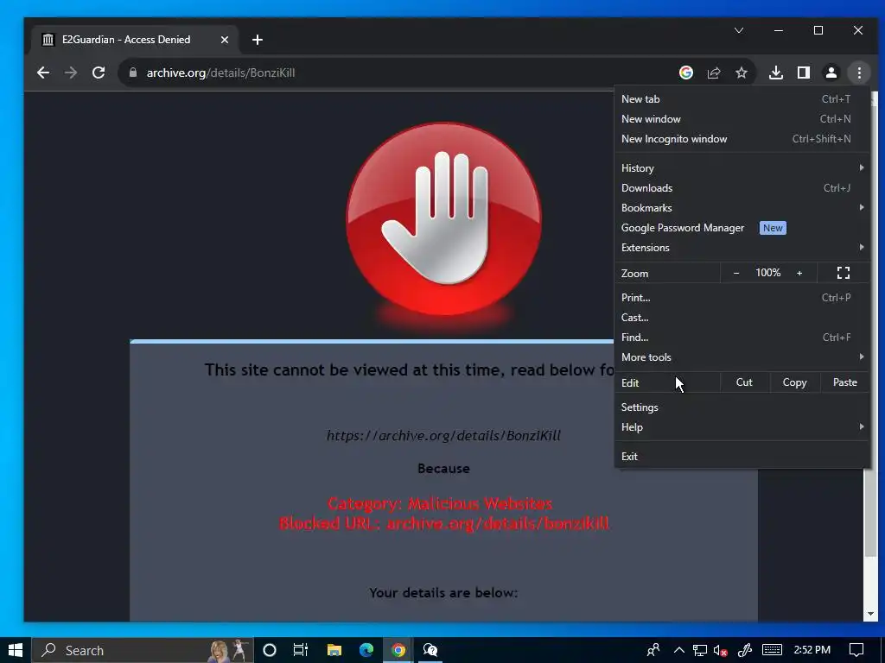The height and width of the screenshot is (663, 885).
Task: Expand the History submenu
Action: 741,168
